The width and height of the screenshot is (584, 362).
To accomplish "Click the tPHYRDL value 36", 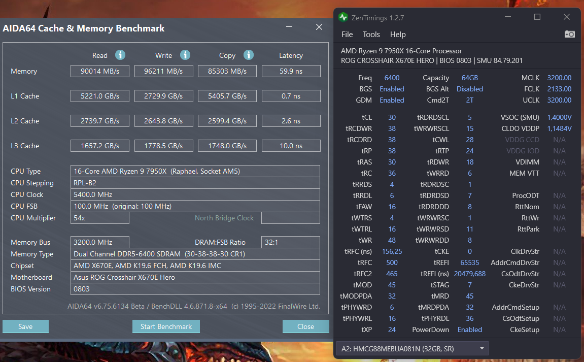I will [x=470, y=318].
